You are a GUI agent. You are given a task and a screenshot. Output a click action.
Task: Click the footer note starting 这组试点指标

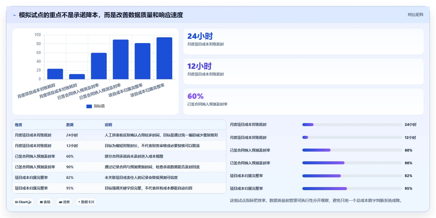pyautogui.click(x=316, y=200)
